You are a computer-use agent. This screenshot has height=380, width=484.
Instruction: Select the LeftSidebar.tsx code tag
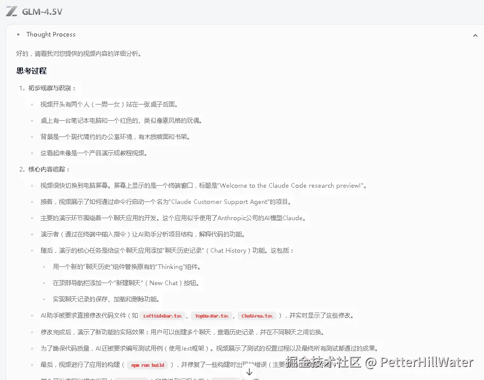click(163, 316)
